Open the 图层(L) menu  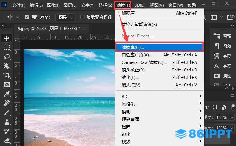pos(70,5)
